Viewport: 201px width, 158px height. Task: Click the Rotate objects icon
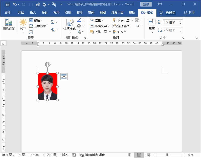click(137, 26)
